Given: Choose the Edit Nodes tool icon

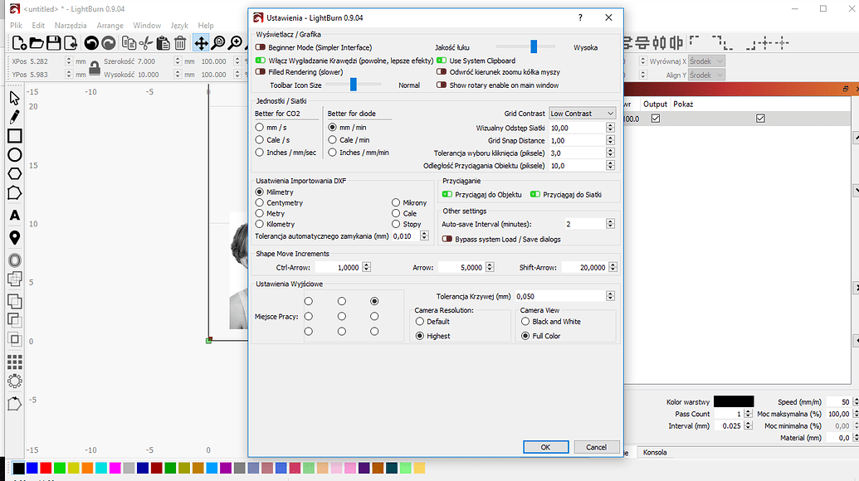Looking at the screenshot, I should pos(14,193).
